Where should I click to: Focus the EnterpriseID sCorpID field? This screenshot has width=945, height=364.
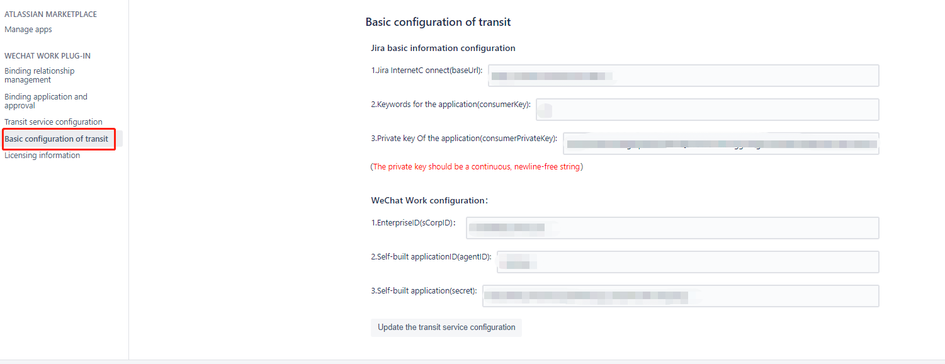click(x=672, y=228)
